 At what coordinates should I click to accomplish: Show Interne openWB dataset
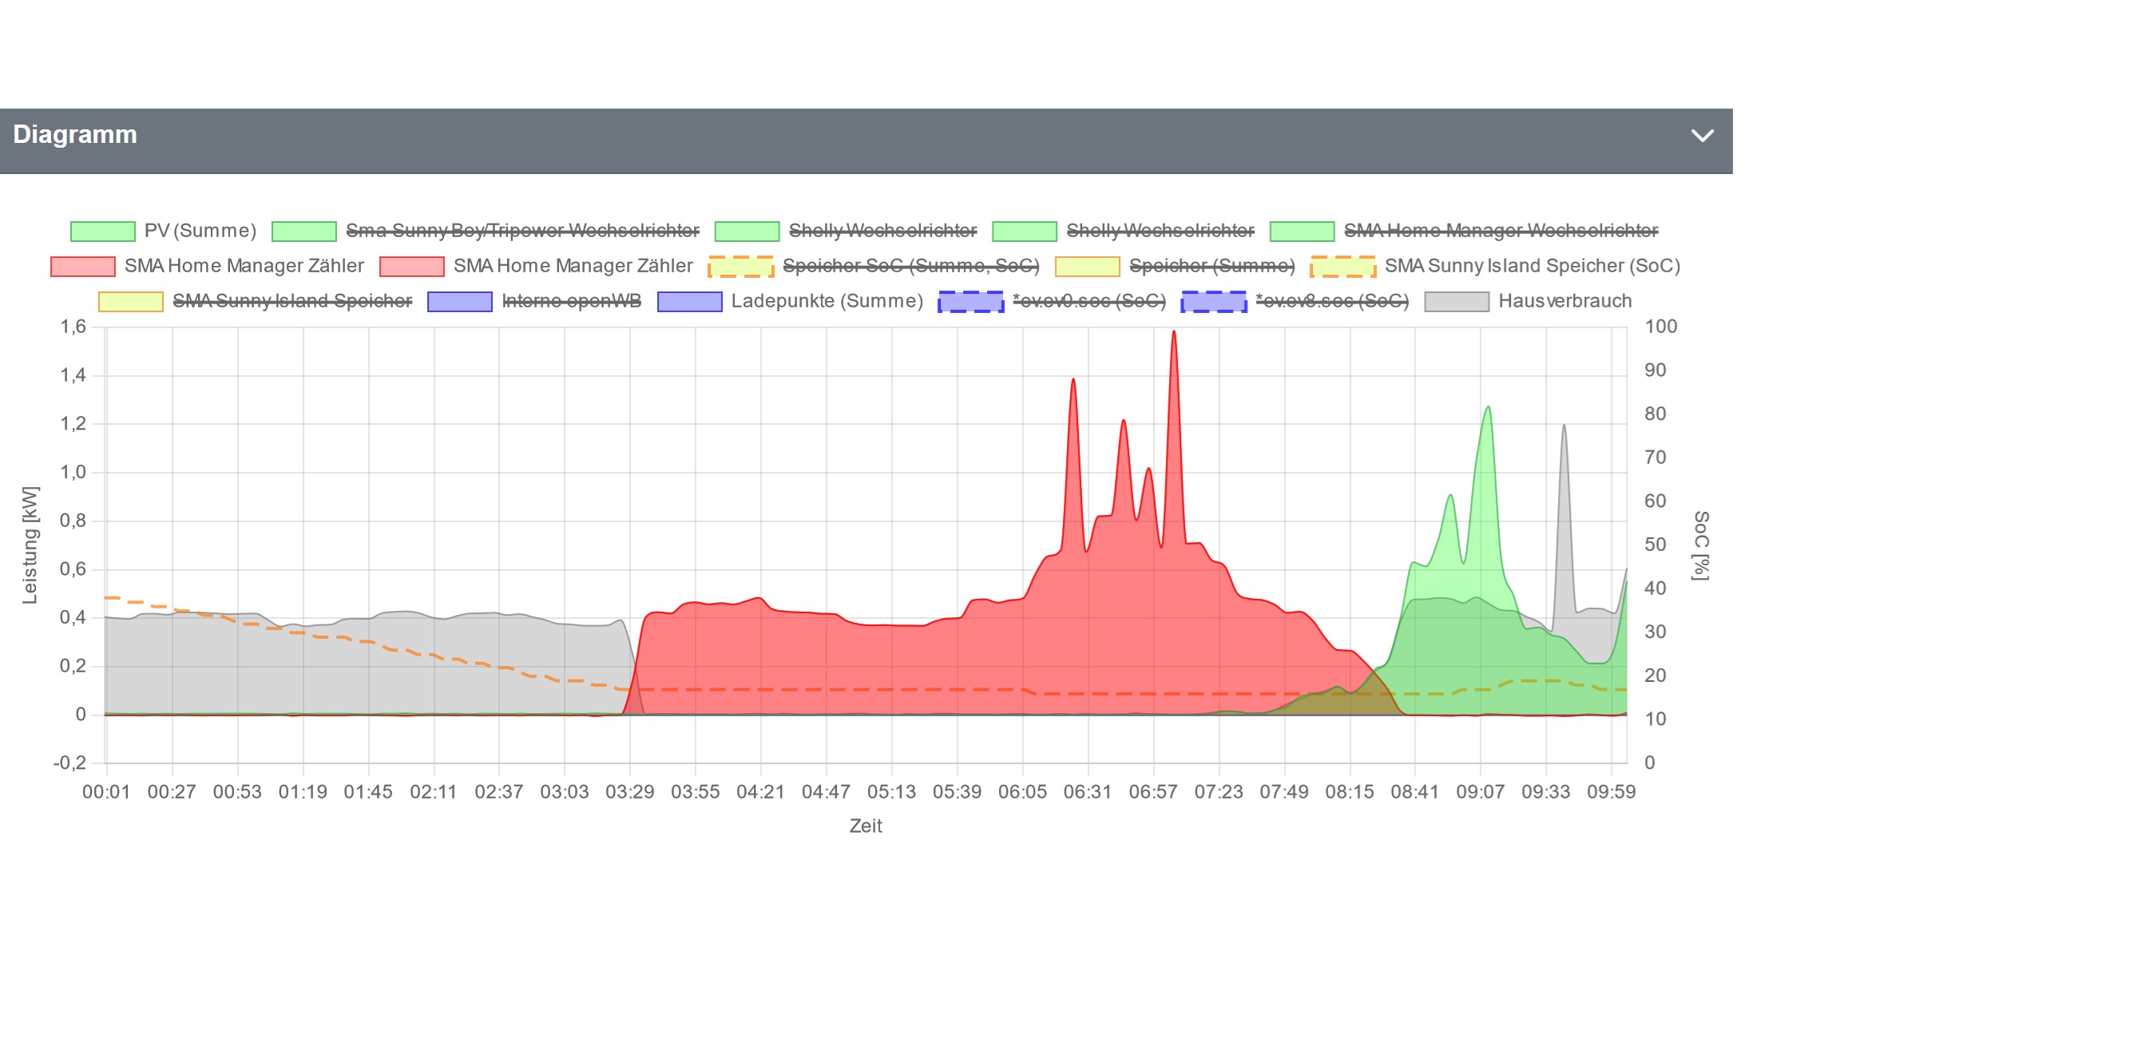(x=571, y=301)
